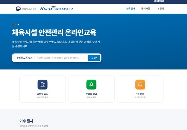Select the white slide indicator dot

tap(18, 25)
